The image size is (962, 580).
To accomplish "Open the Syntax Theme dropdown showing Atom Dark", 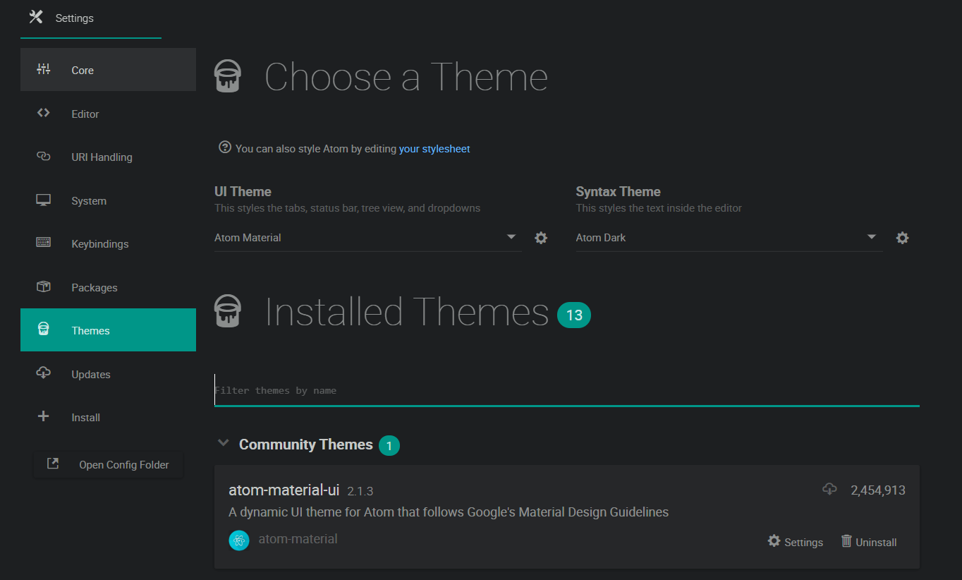I will click(x=729, y=238).
